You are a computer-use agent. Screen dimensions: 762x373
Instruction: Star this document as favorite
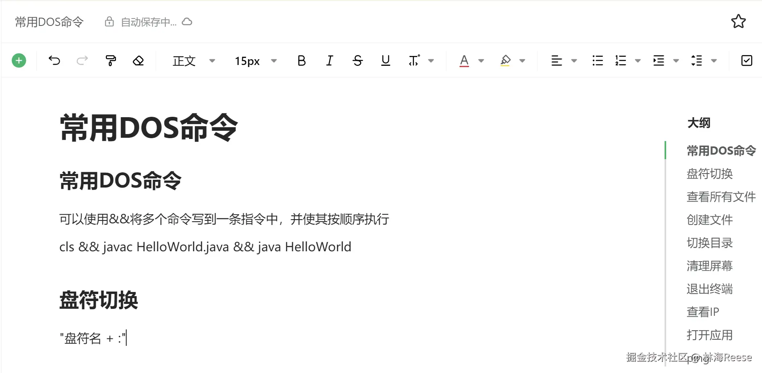tap(739, 21)
